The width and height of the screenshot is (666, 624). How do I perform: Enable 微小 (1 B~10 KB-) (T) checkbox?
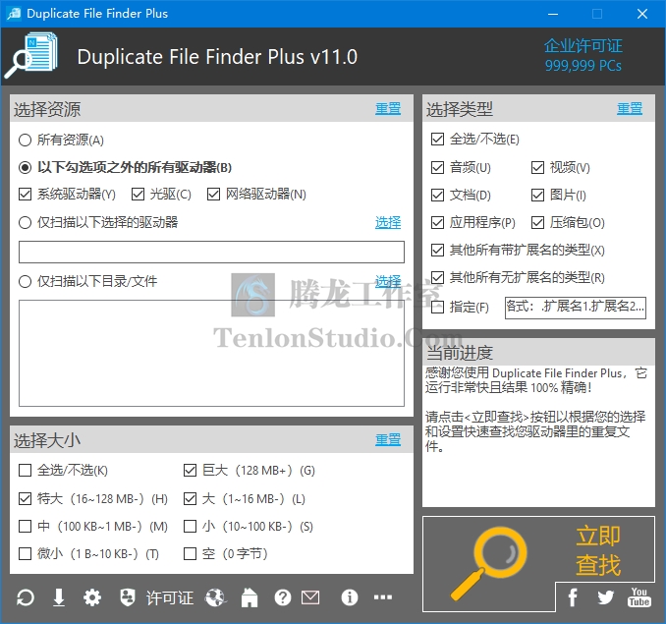point(26,554)
